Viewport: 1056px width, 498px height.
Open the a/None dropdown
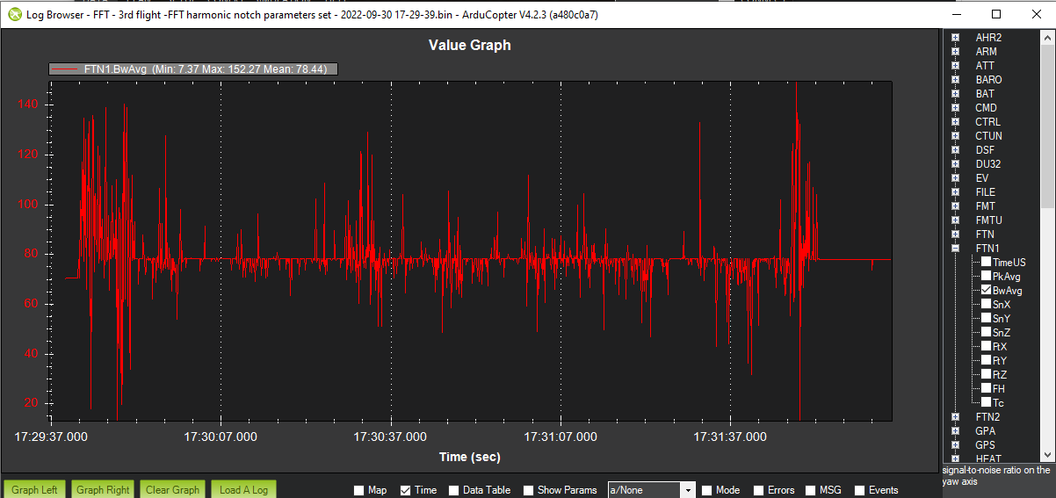click(x=651, y=490)
